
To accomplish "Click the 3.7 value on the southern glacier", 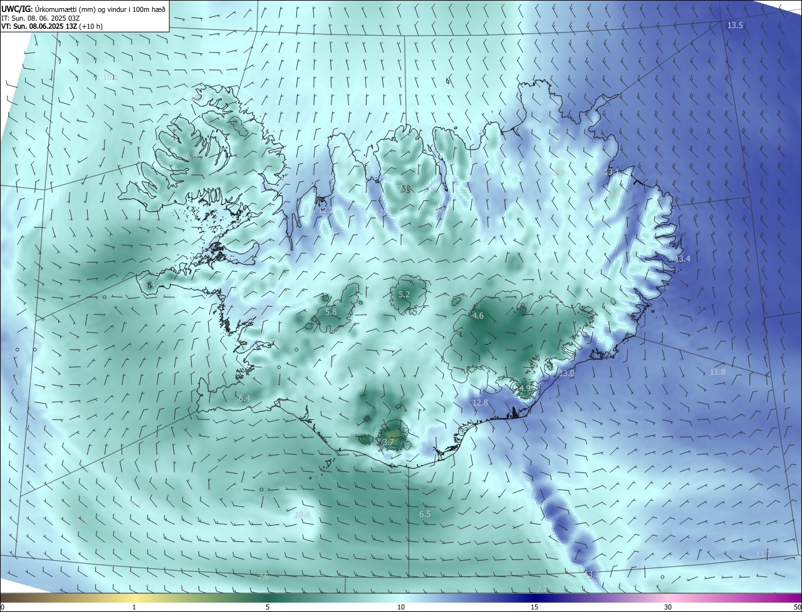I will click(x=388, y=442).
